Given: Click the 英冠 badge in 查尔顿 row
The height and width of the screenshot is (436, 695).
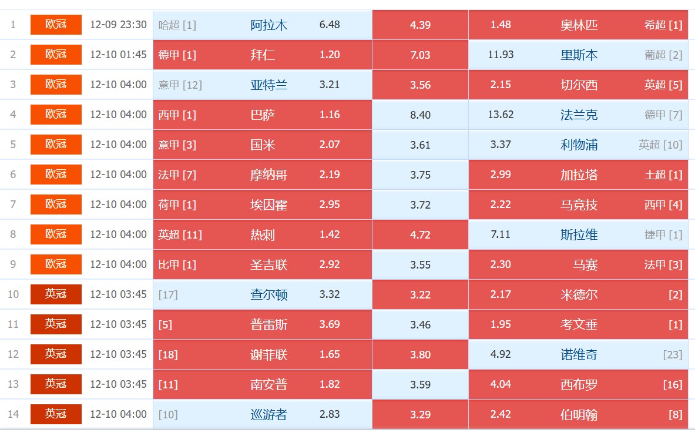Looking at the screenshot, I should coord(56,294).
